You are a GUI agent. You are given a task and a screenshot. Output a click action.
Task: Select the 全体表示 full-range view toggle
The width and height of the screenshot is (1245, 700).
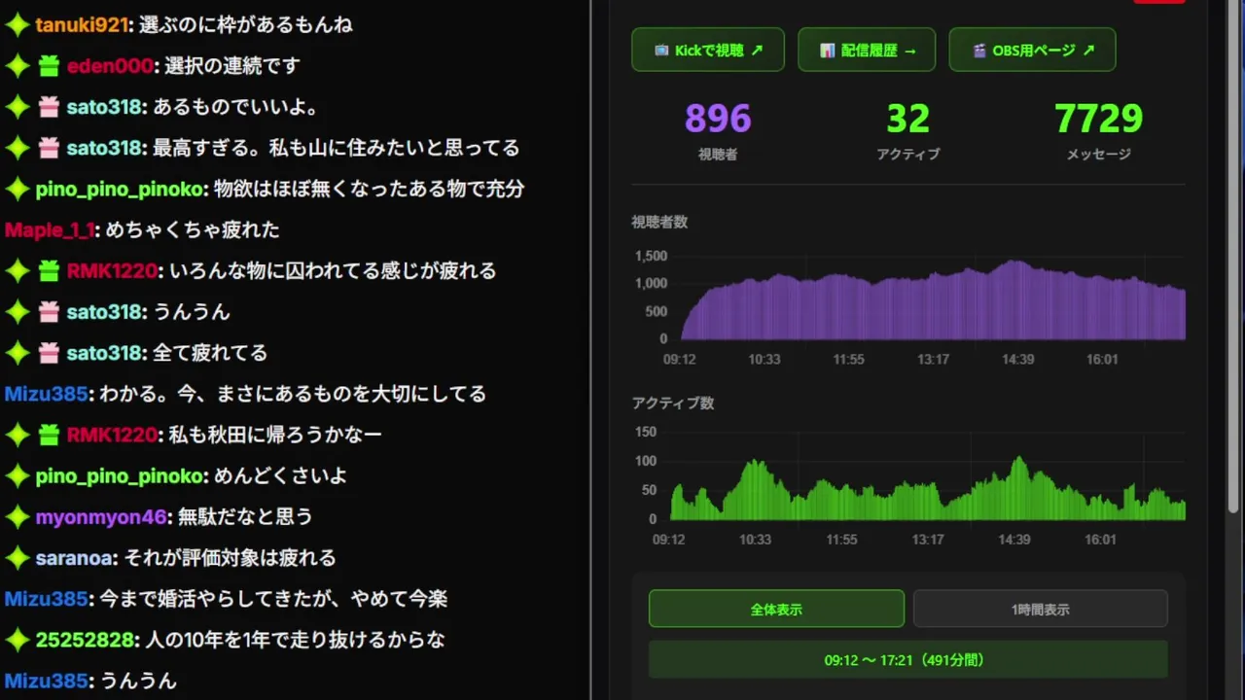coord(776,609)
